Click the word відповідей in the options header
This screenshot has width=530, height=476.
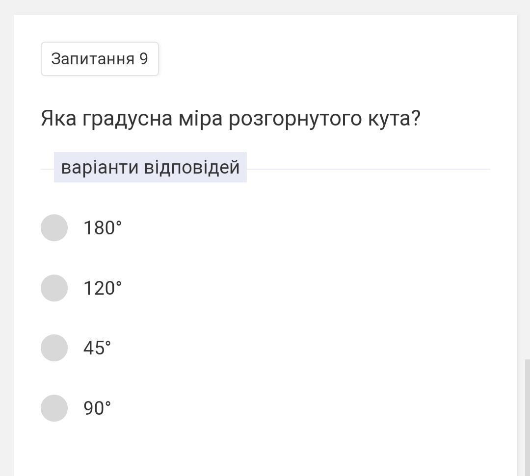coord(192,168)
